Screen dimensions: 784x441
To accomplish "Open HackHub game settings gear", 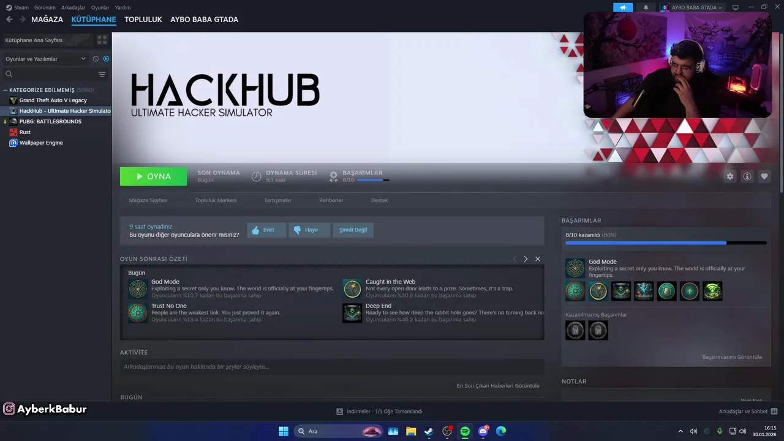I will point(729,176).
